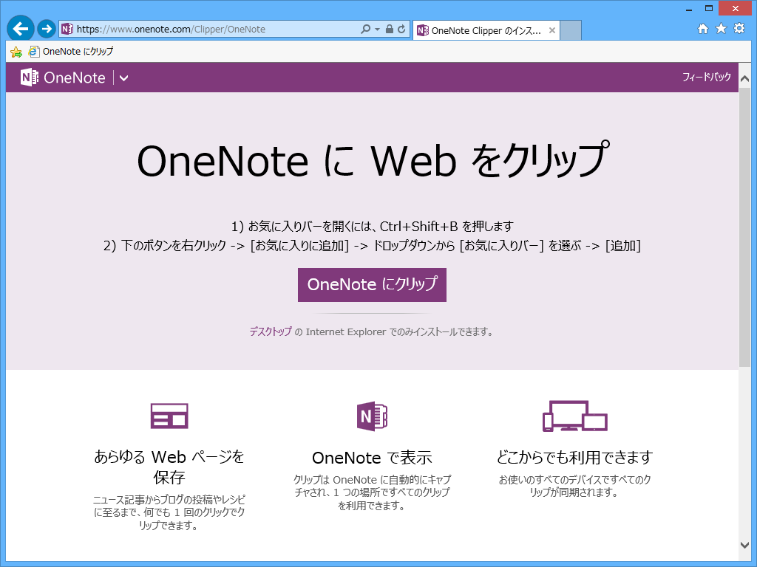This screenshot has width=757, height=567.
Task: Click the OneNote にクリップ purple button
Action: click(x=372, y=285)
